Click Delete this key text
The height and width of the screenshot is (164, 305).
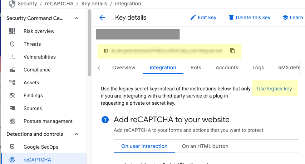pyautogui.click(x=253, y=18)
